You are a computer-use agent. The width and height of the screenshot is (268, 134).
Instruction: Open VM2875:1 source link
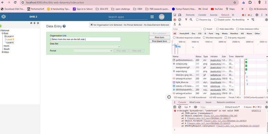(256, 111)
